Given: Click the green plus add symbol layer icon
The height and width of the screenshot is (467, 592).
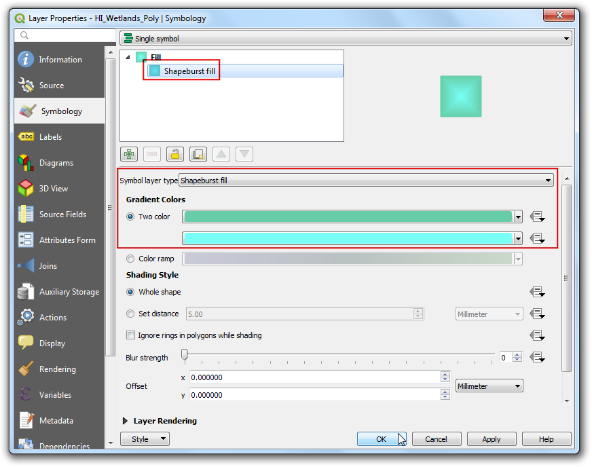Looking at the screenshot, I should (129, 154).
